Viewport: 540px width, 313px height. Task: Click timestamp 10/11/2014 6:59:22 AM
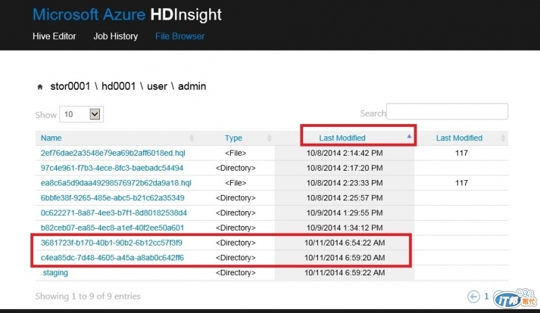pyautogui.click(x=345, y=273)
